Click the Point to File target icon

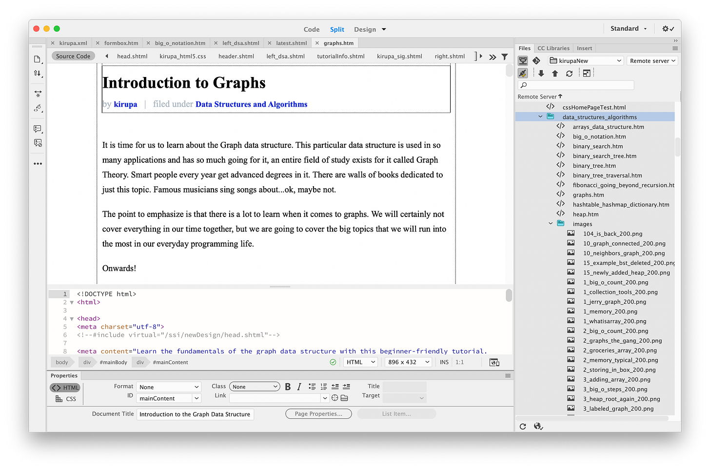coord(335,398)
